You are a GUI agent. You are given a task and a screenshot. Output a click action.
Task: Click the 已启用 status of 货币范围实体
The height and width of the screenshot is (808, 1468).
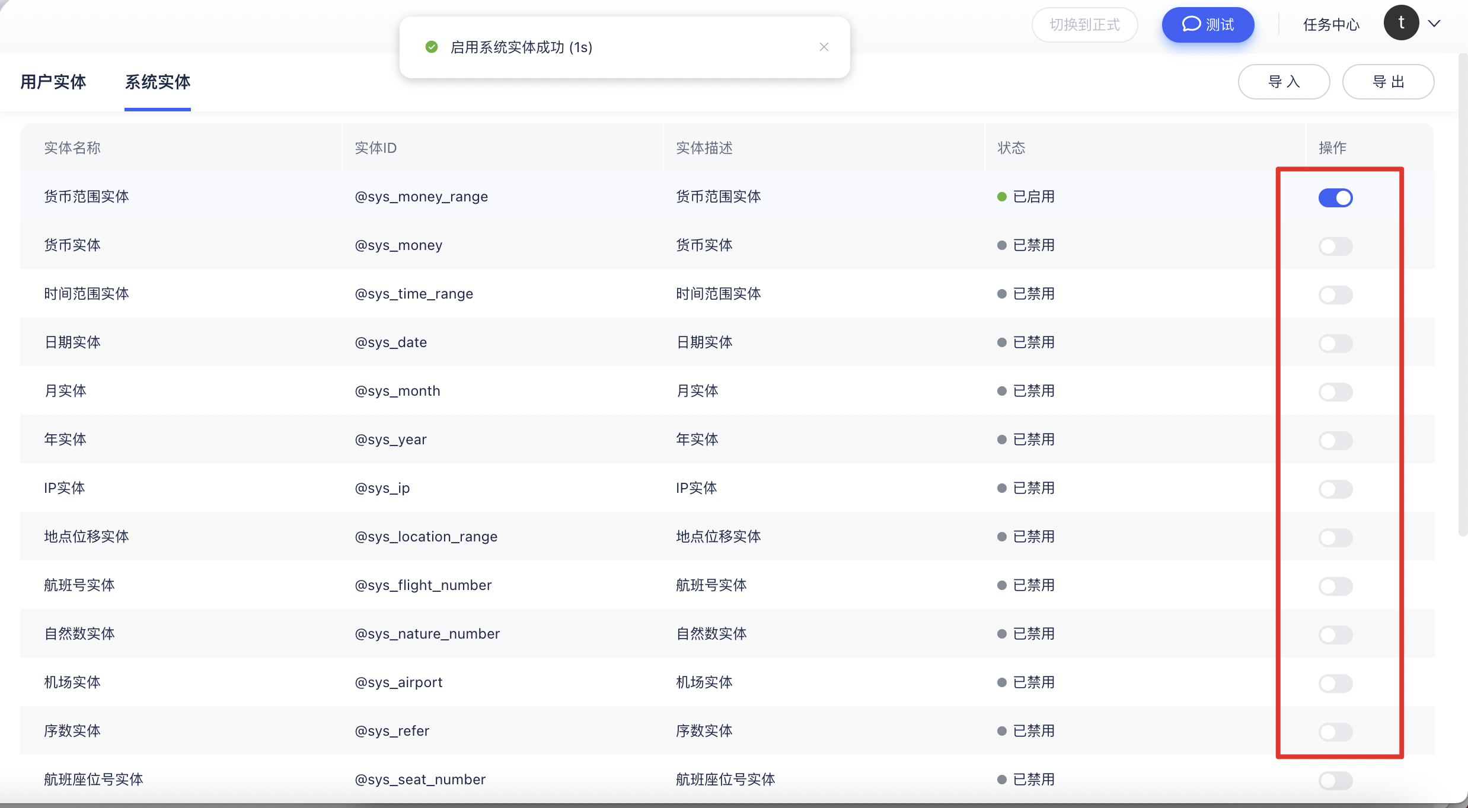click(1026, 197)
